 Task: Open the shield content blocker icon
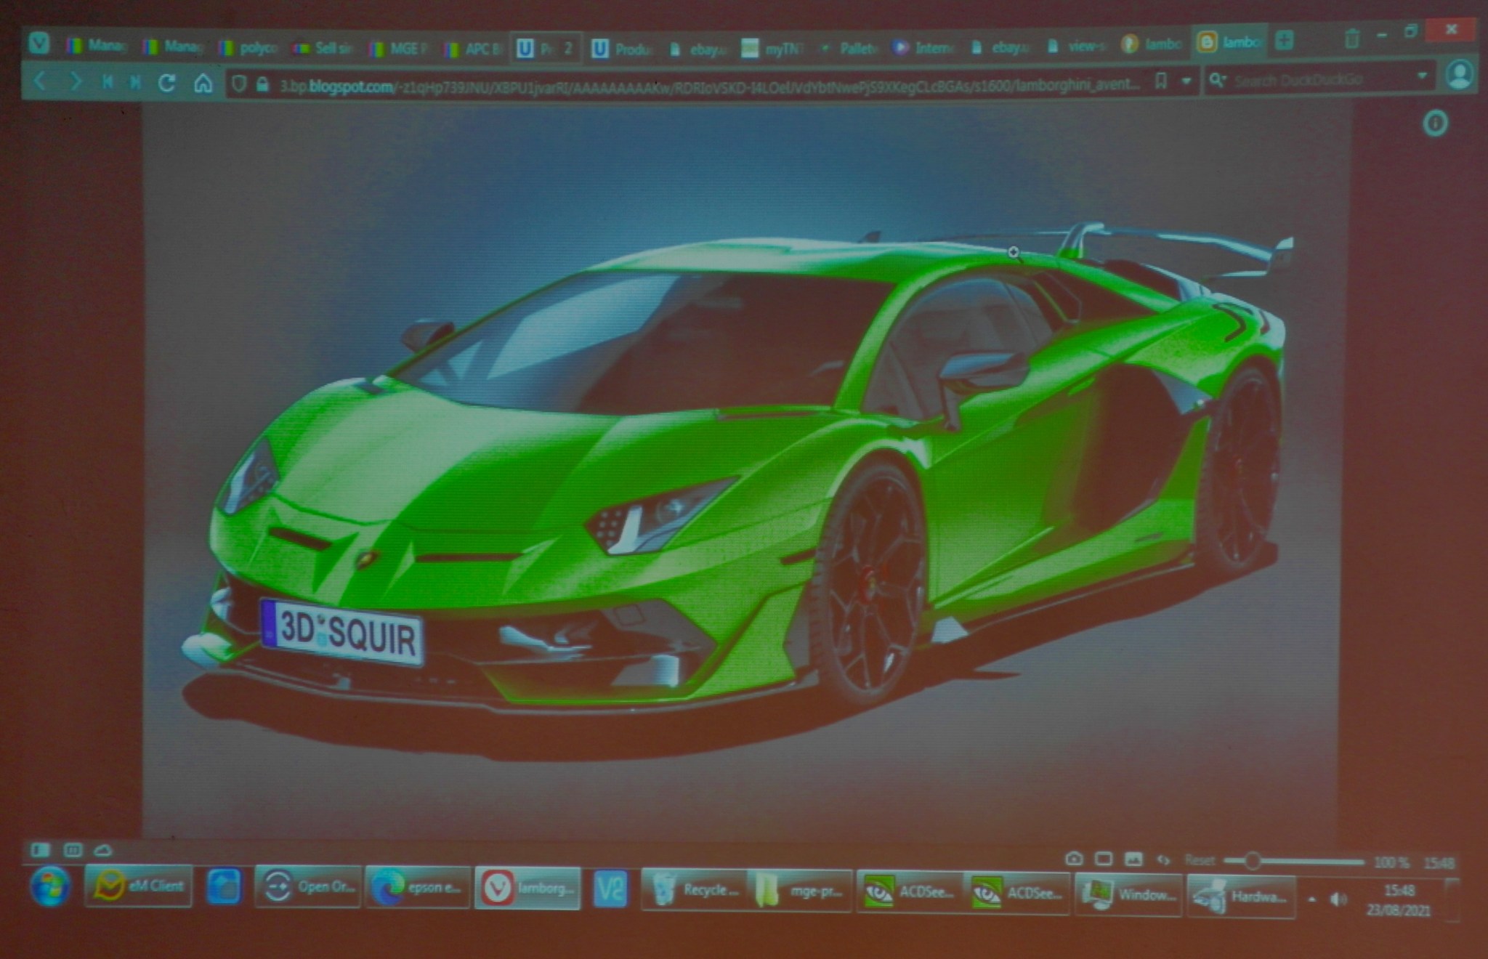[238, 85]
